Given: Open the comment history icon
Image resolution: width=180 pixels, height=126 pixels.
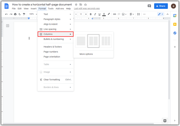Looking at the screenshot, I should tap(149, 6).
